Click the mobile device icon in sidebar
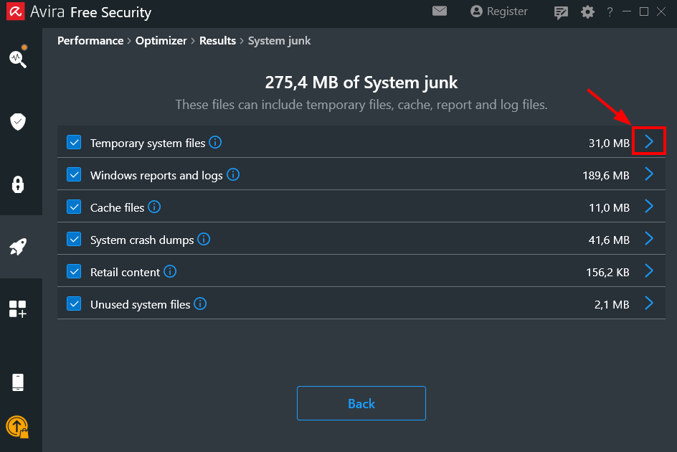Viewport: 677px width, 452px height. (18, 382)
